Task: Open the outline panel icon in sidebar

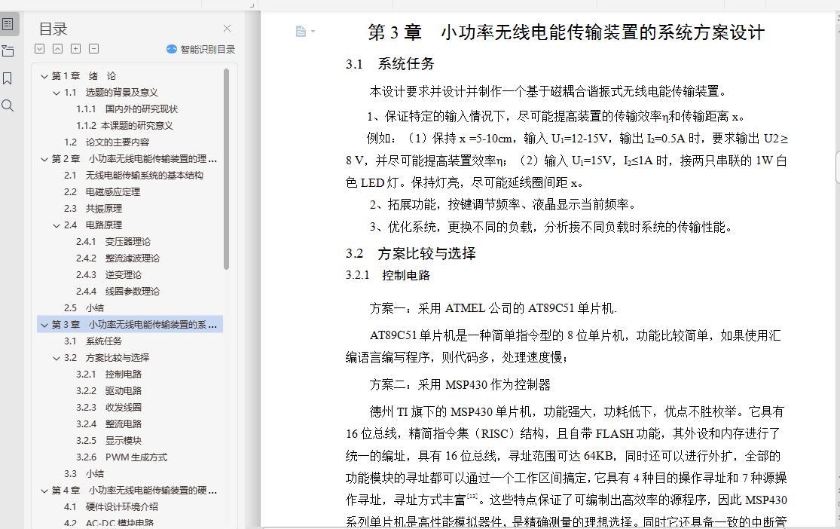Action: [8, 24]
